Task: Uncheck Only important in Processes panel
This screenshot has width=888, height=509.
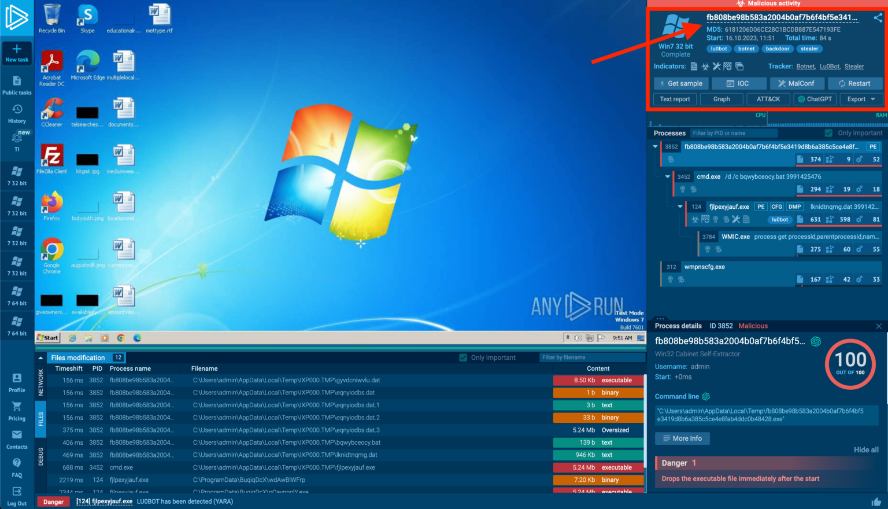Action: click(828, 132)
